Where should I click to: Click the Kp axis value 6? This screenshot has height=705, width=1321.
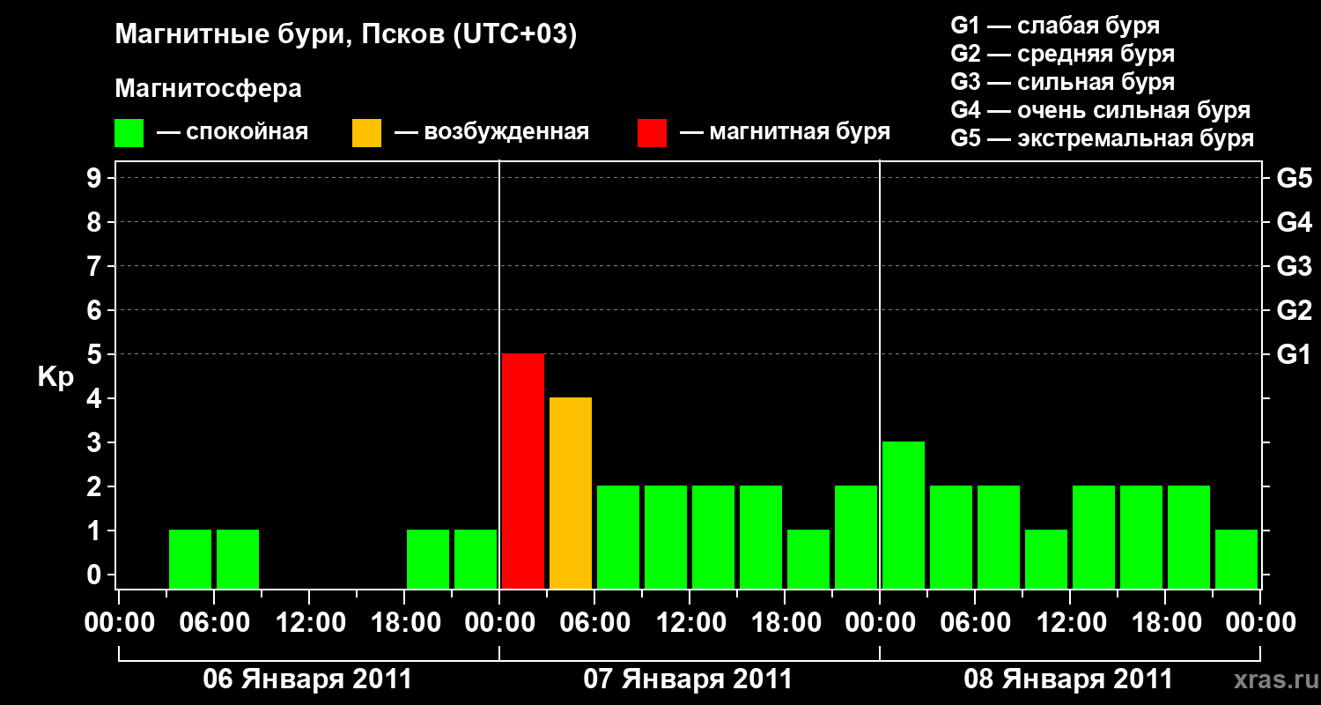coord(95,310)
